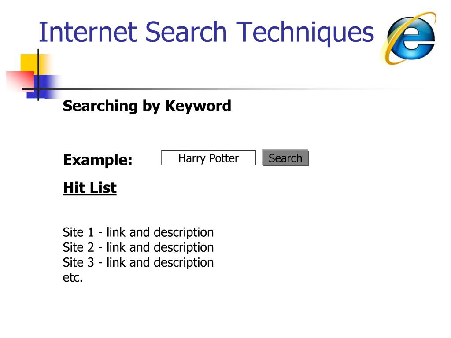Viewport: 451px width, 338px height.
Task: Select the Hit List underlined heading
Action: pos(90,188)
